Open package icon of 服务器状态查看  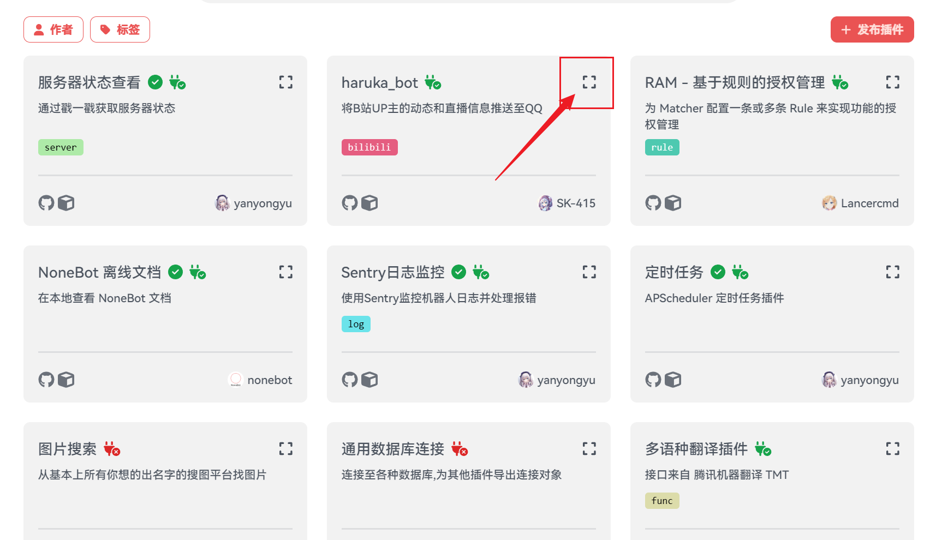point(66,203)
